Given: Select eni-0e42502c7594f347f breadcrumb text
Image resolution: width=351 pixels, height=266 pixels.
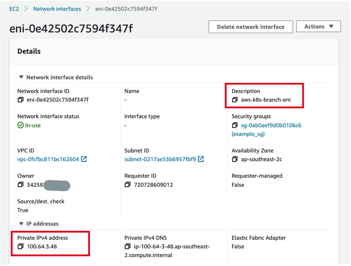Looking at the screenshot, I should pos(126,9).
